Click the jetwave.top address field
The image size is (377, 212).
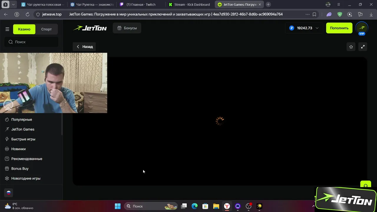click(52, 14)
